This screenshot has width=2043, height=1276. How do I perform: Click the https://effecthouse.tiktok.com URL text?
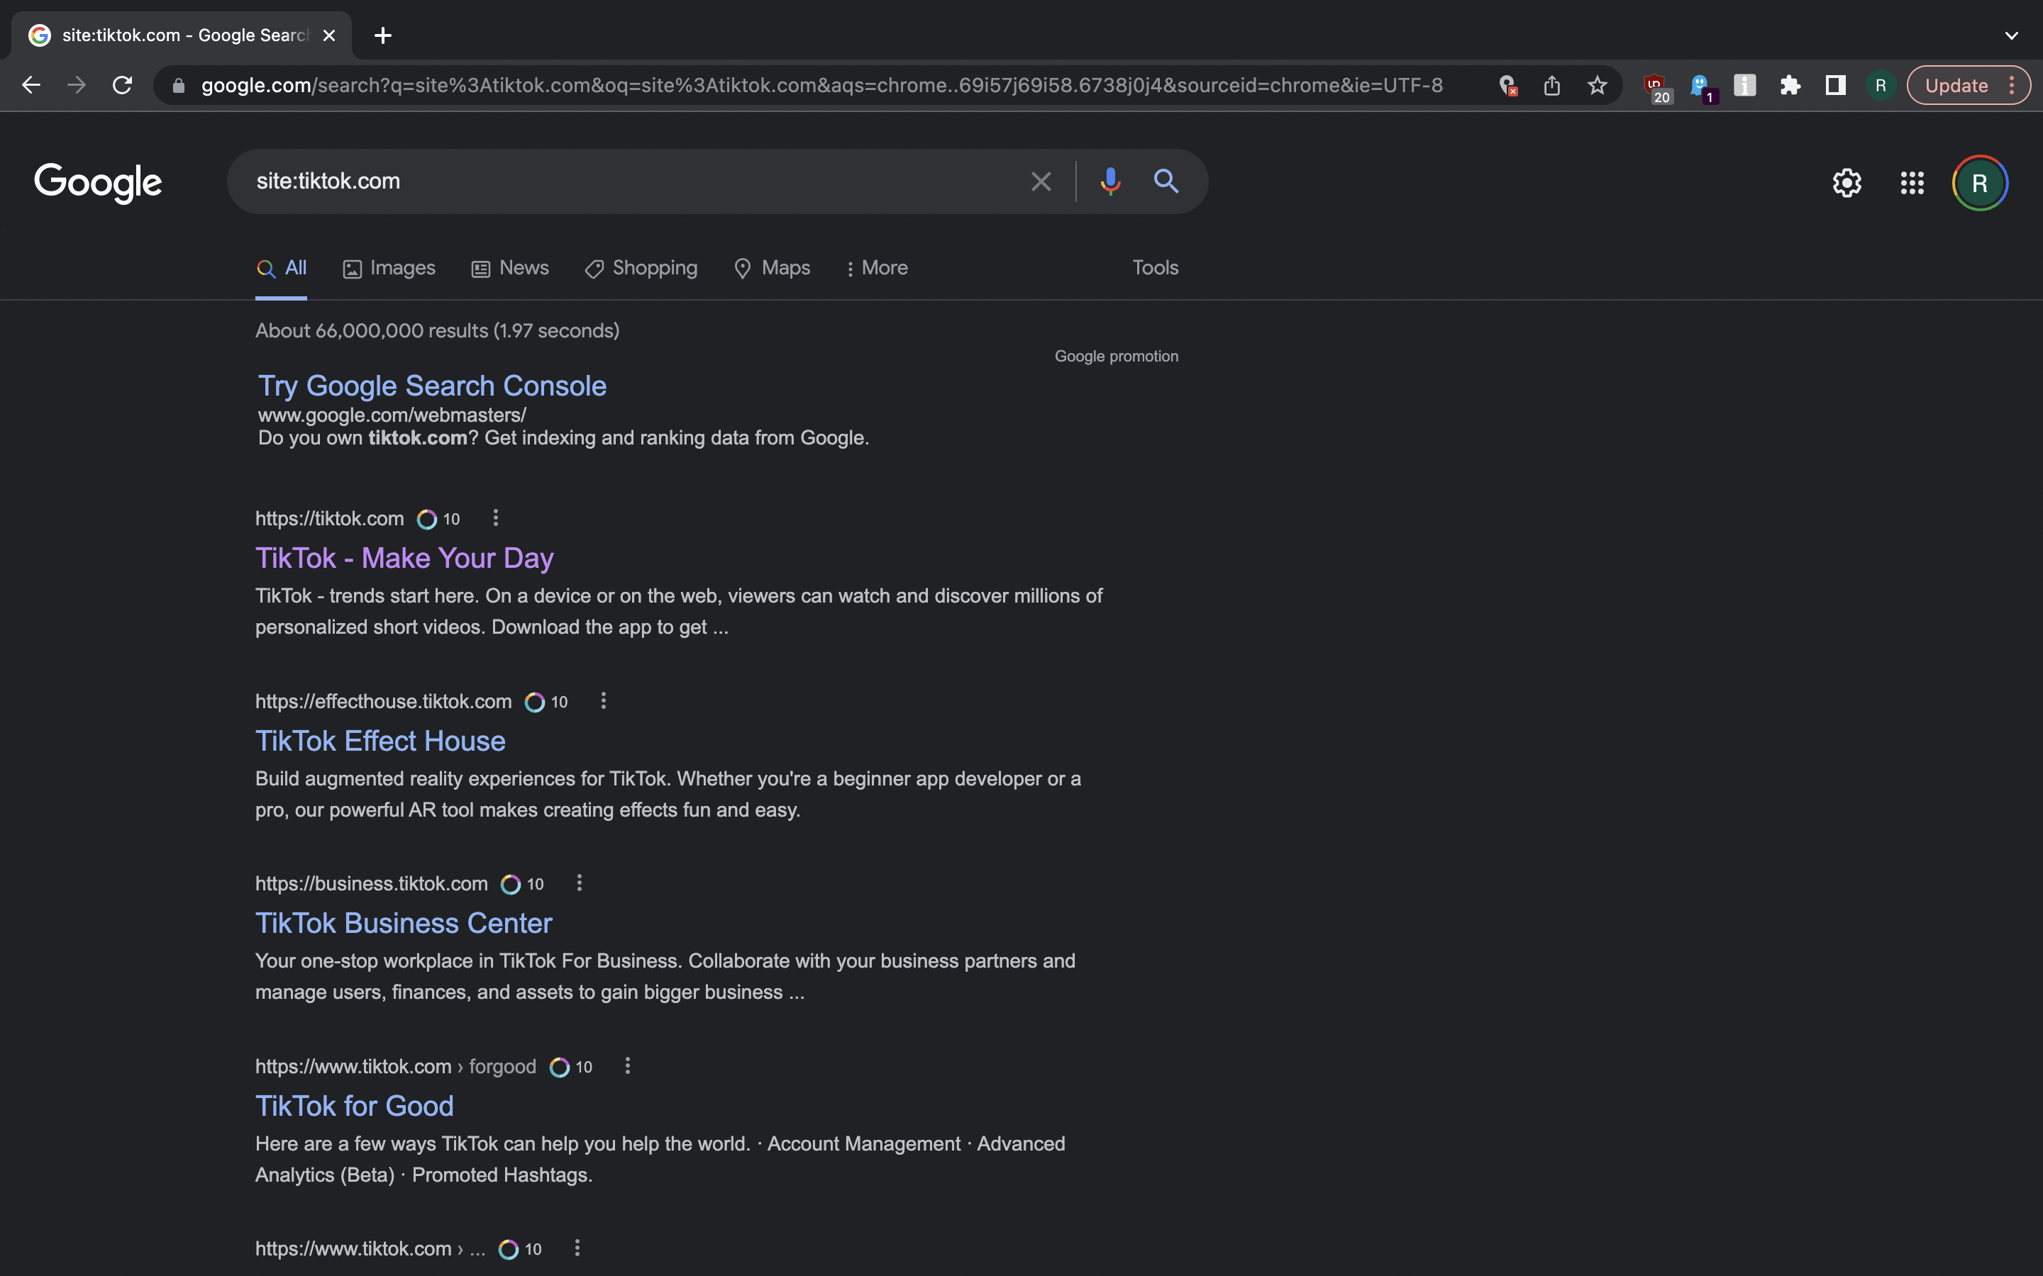coord(383,701)
